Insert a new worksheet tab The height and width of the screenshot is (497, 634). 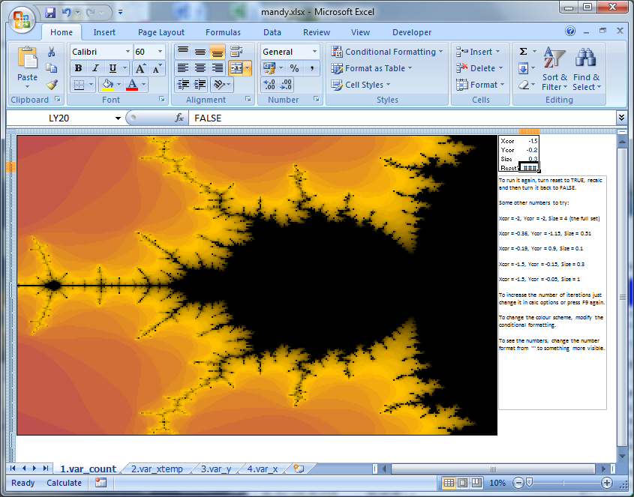299,469
